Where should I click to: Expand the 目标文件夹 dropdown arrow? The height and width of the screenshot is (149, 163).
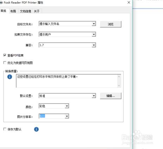[94, 24]
